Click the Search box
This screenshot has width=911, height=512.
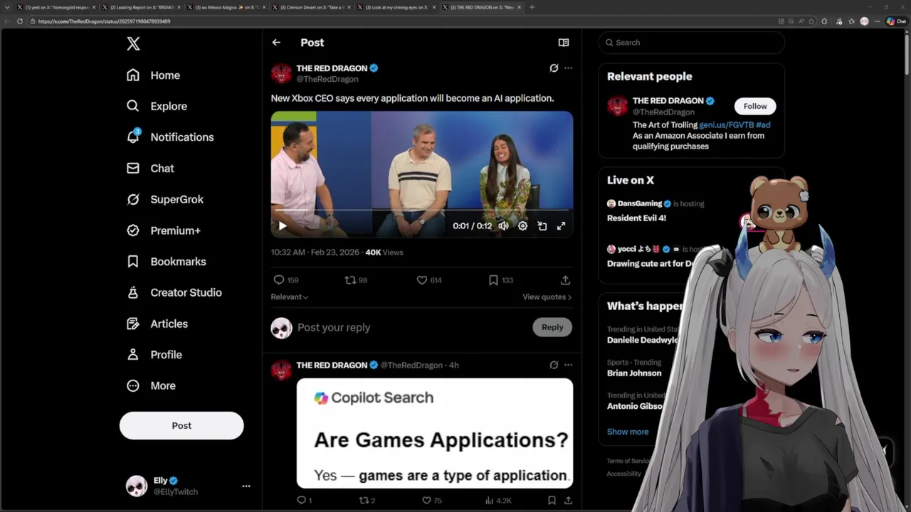pyautogui.click(x=692, y=43)
